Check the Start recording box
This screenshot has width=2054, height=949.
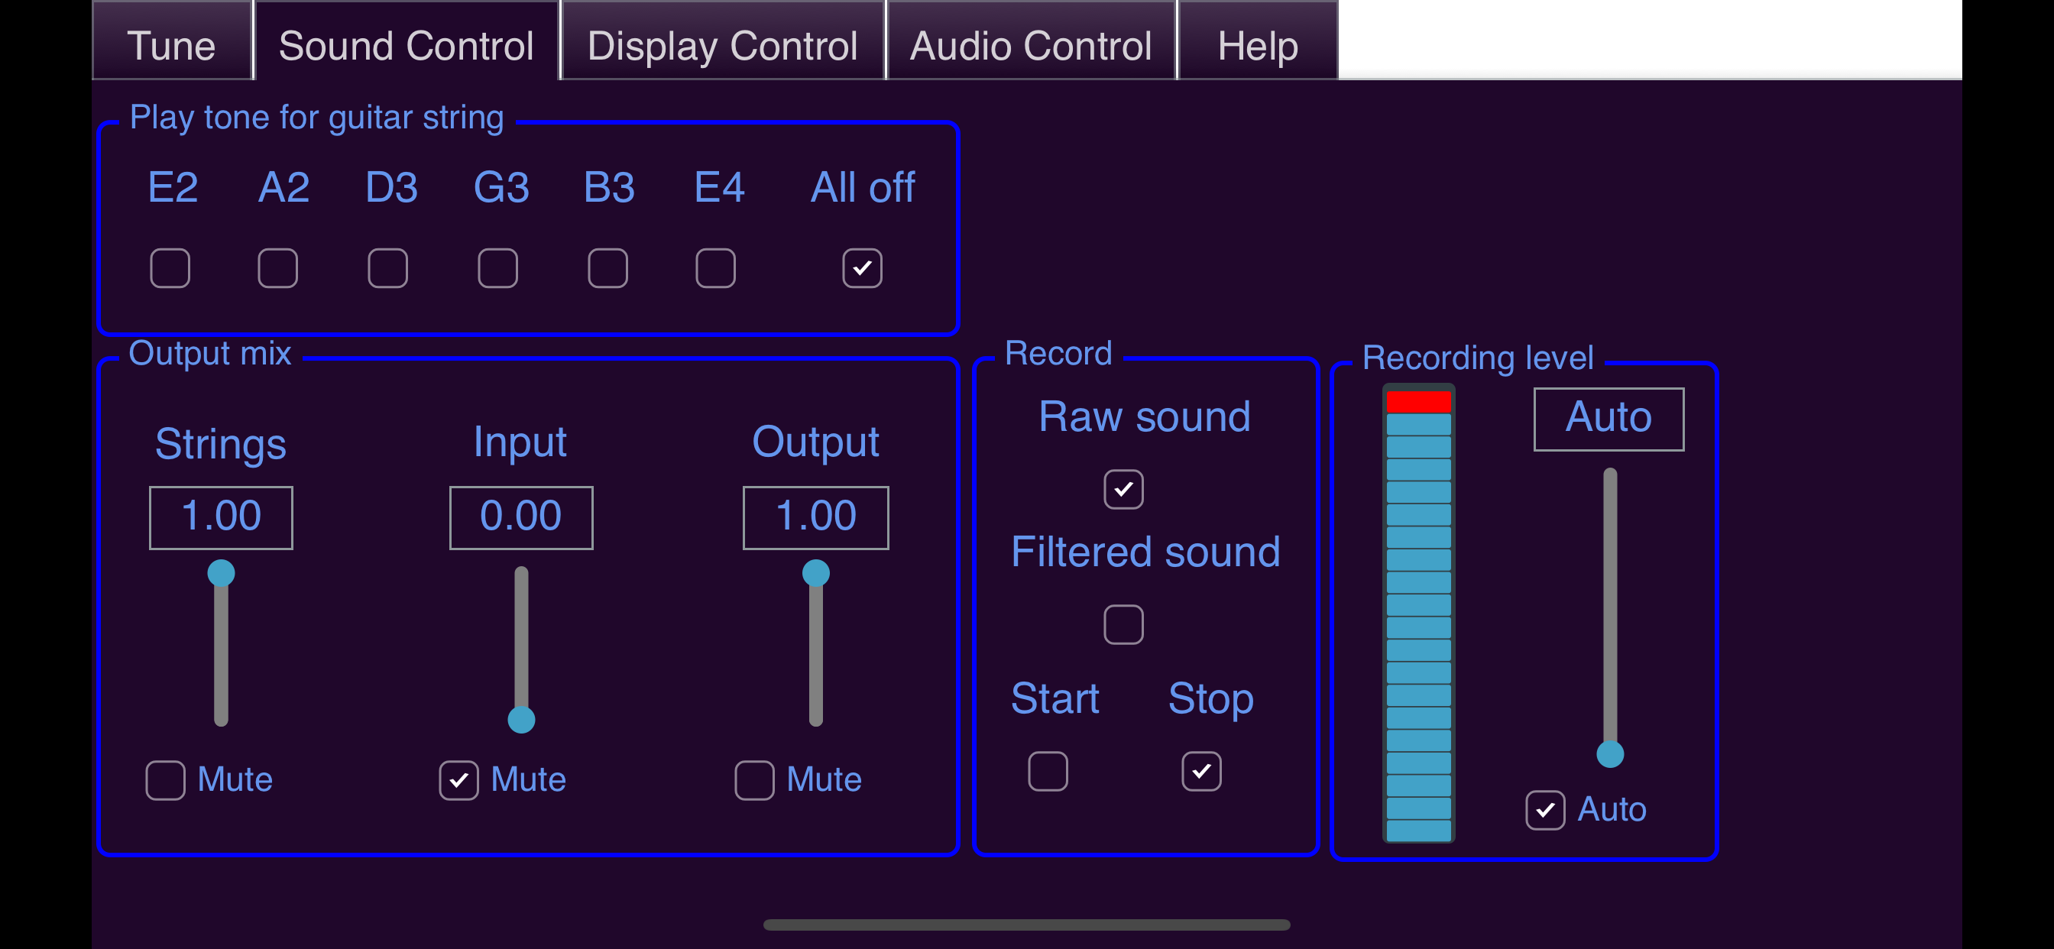click(x=1048, y=771)
